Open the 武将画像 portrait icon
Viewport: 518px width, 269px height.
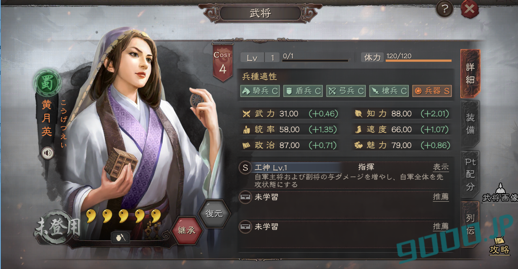[500, 193]
